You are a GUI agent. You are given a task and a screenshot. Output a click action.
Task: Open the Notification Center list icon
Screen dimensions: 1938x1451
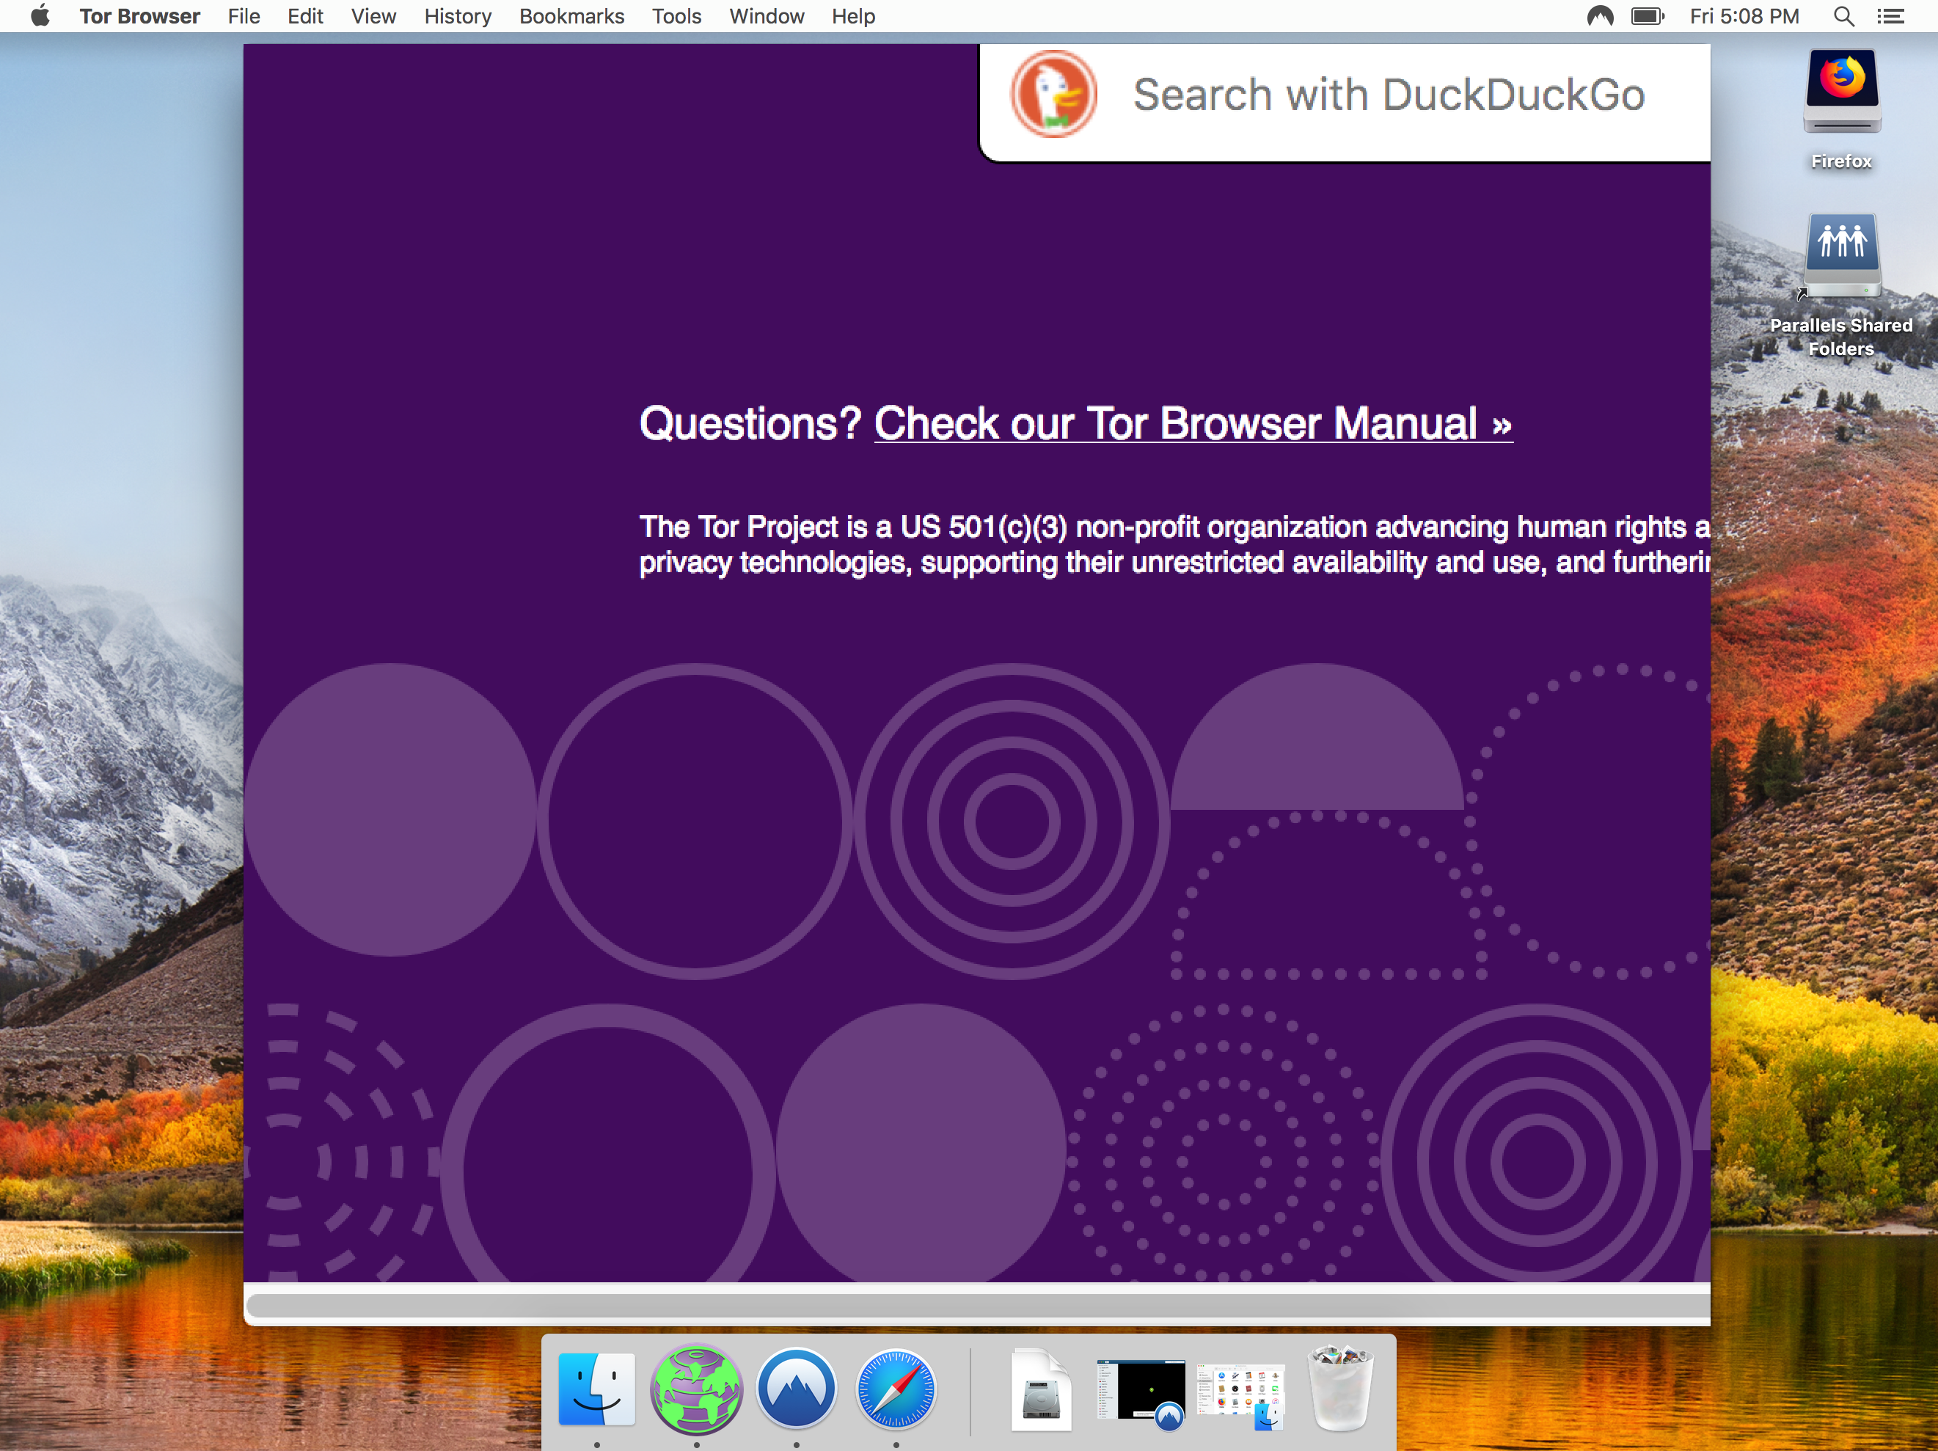(1891, 16)
